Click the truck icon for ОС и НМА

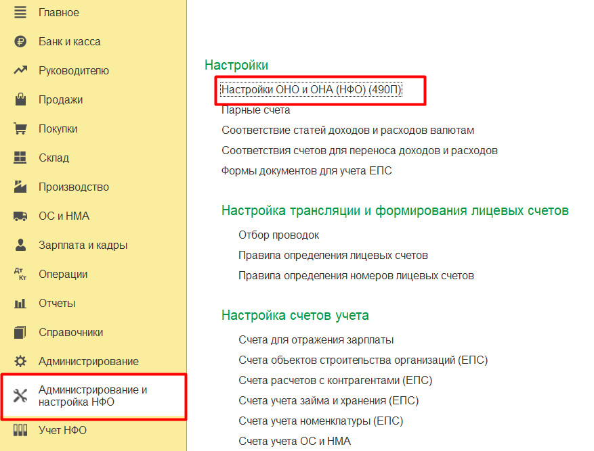pos(20,216)
